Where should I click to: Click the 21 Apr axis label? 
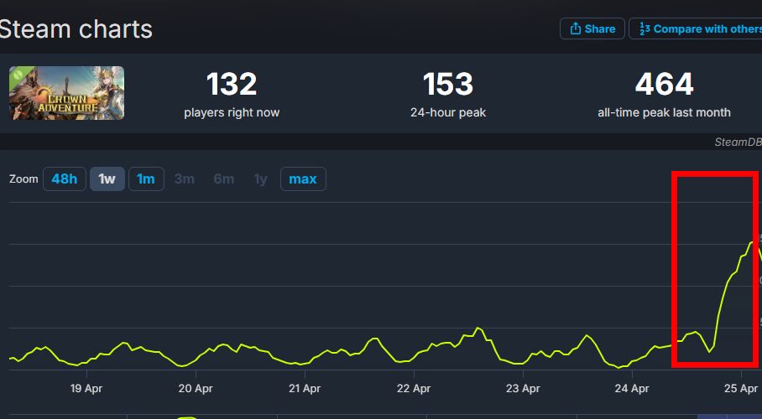[x=305, y=388]
